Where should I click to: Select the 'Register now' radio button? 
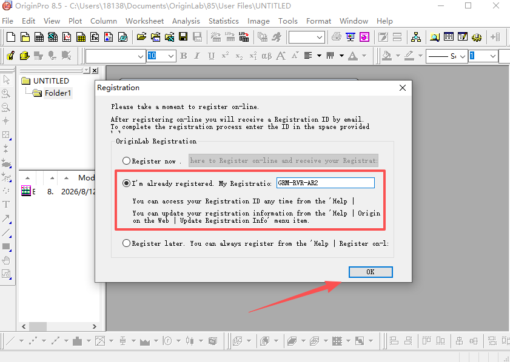coord(126,160)
